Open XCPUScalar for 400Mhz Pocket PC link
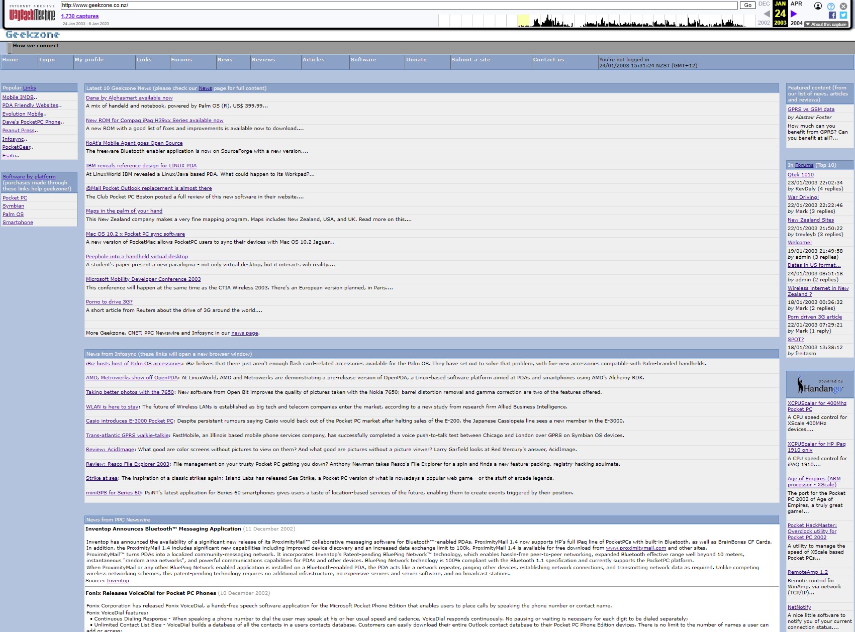Viewport: 855px width, 632px height. click(x=817, y=406)
